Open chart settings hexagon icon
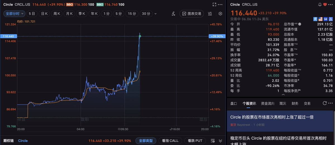 (220, 13)
